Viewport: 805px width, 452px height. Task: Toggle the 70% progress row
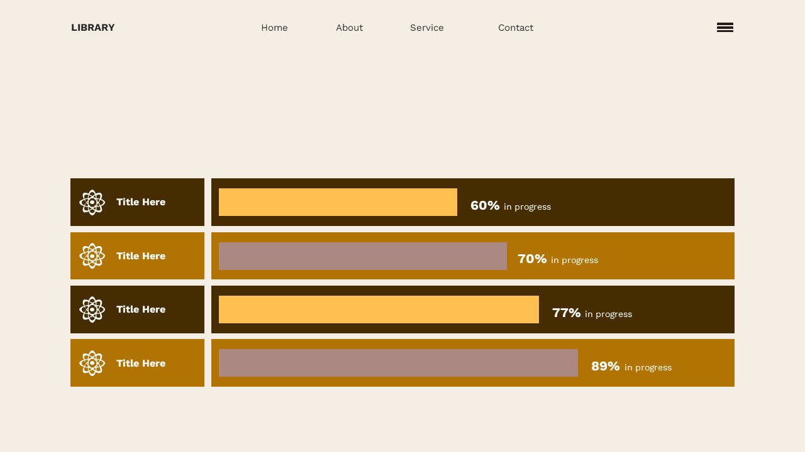(x=473, y=256)
